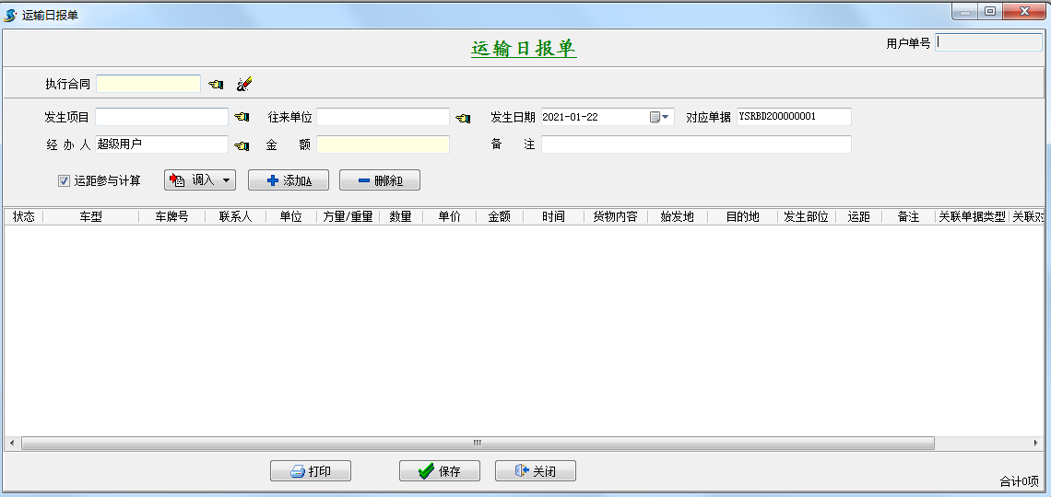The width and height of the screenshot is (1051, 497).
Task: Click the 经办人 lookup hand icon
Action: click(242, 145)
